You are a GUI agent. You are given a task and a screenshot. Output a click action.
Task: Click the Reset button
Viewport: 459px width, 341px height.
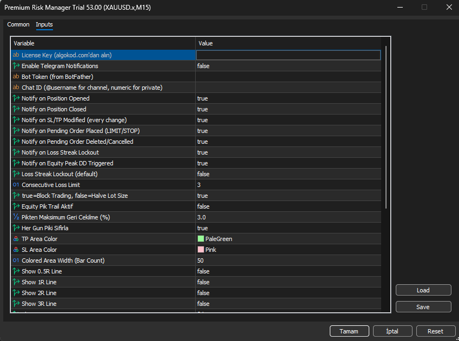435,331
